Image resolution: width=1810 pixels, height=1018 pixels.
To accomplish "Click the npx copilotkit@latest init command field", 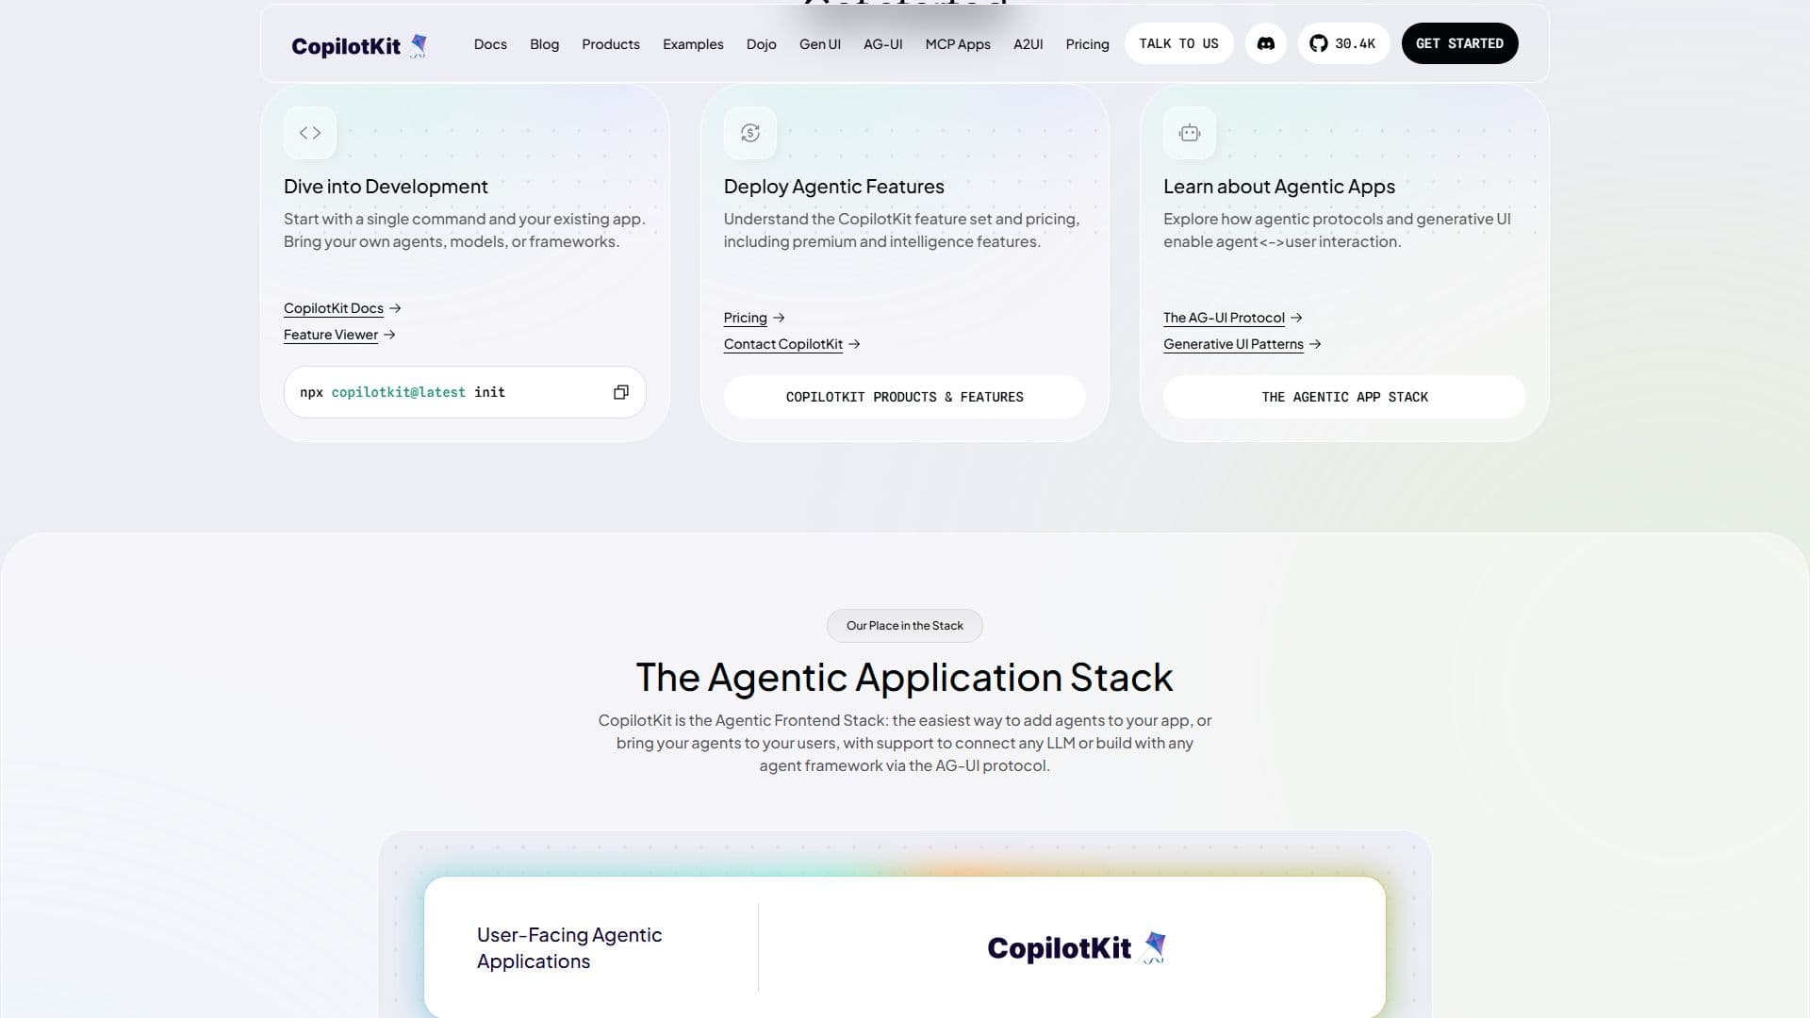I will 465,392.
